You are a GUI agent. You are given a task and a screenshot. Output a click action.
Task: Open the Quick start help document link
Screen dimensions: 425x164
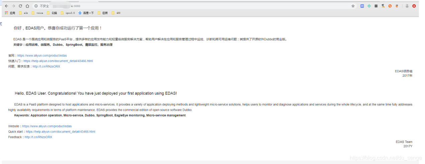[61, 132]
